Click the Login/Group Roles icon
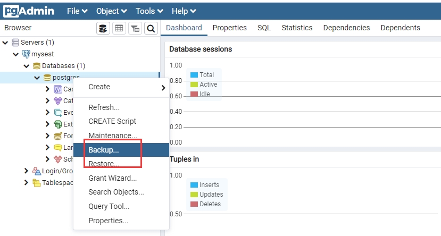Screen dimensions: 441x236 37,171
